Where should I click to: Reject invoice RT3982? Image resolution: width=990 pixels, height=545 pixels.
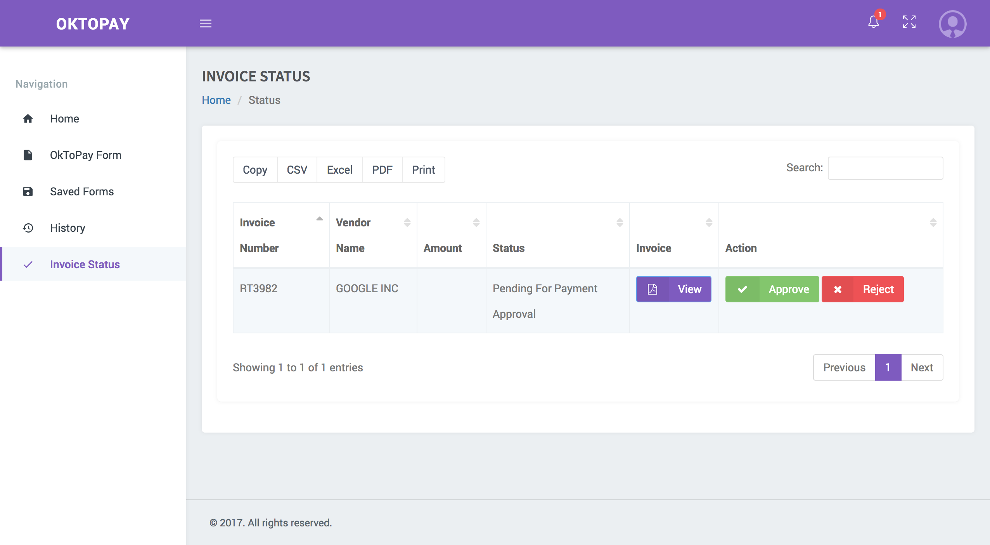coord(863,289)
